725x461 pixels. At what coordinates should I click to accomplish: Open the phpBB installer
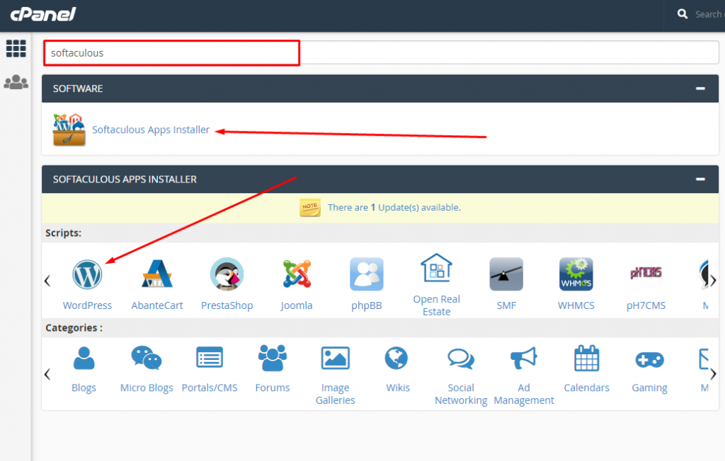[366, 274]
